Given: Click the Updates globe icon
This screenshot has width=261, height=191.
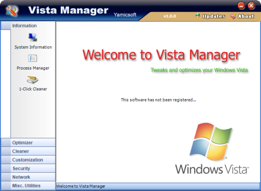Looking at the screenshot, I should 197,16.
